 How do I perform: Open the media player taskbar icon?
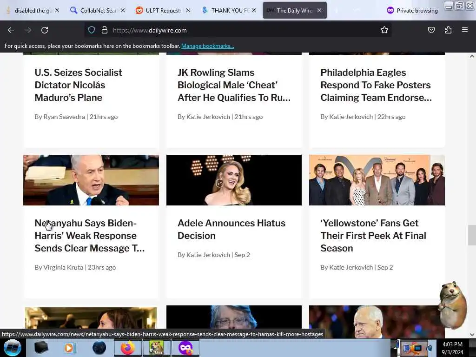[x=69, y=348]
